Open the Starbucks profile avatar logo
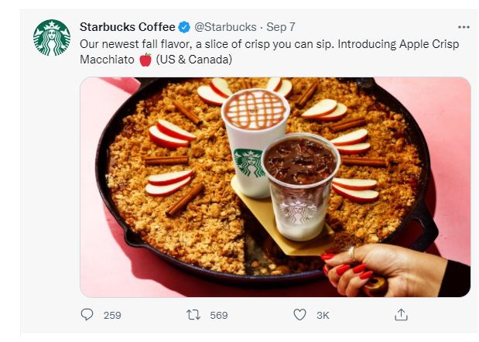The image size is (479, 342). [x=52, y=38]
